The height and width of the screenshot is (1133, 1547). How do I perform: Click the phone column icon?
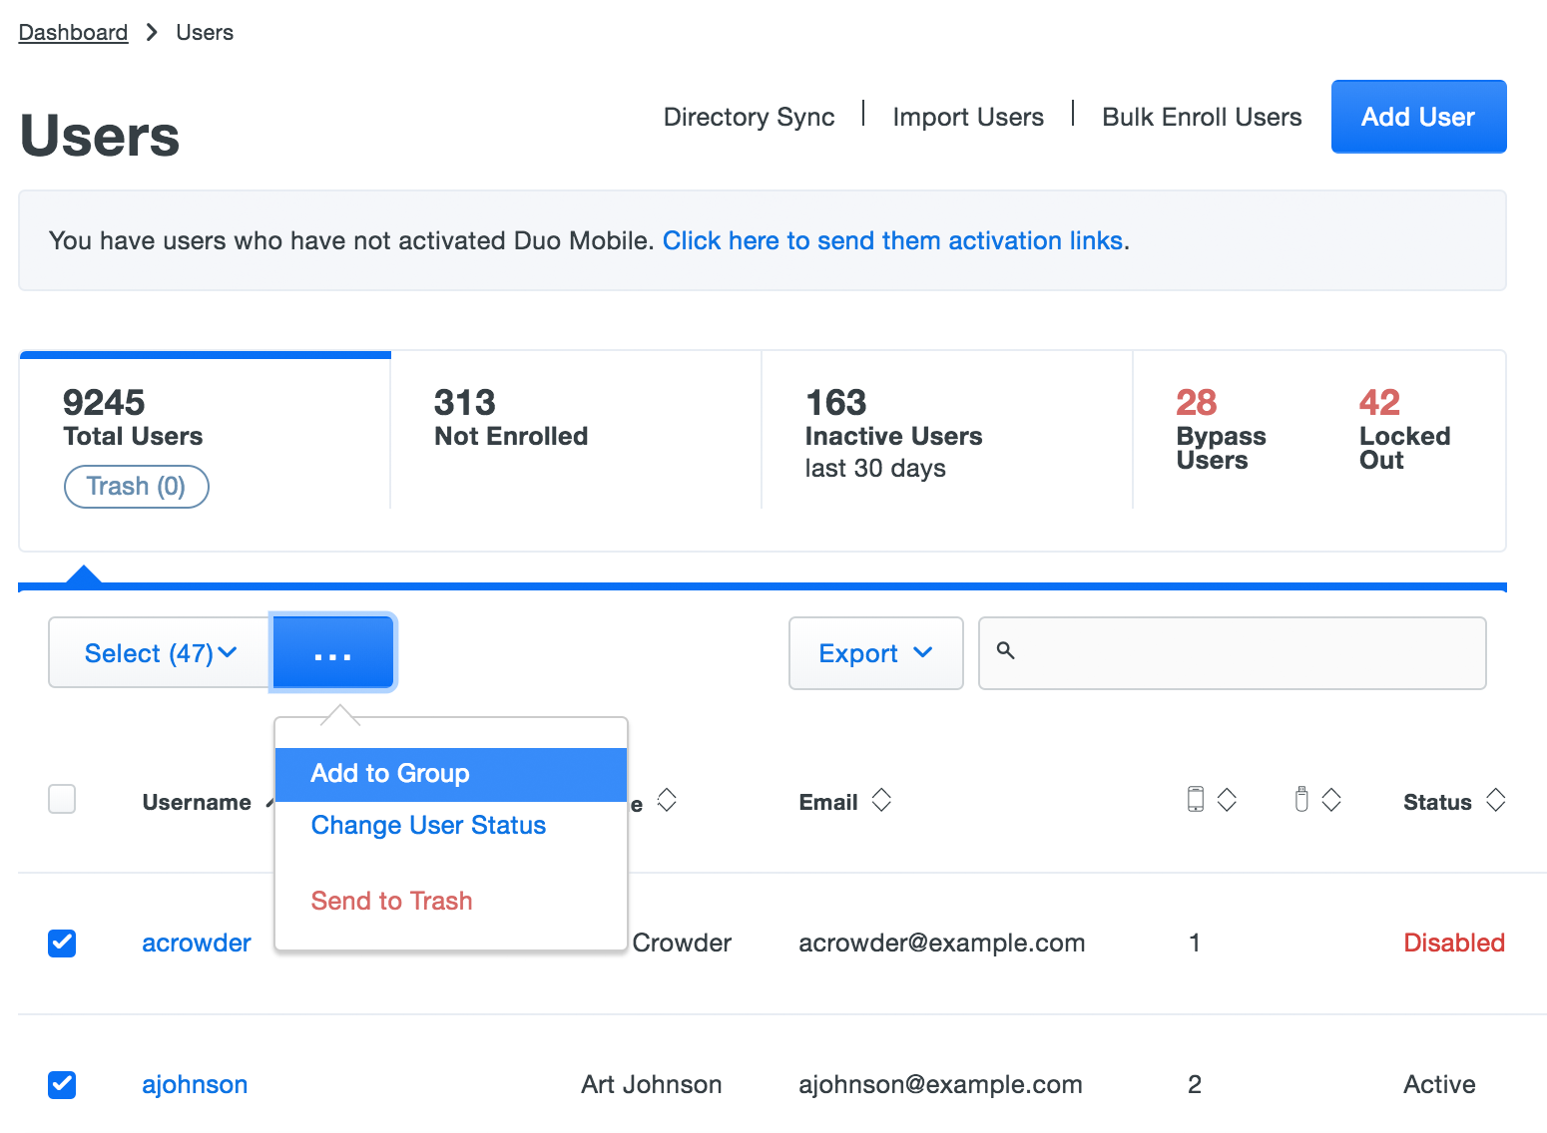[1196, 799]
